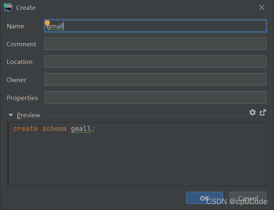Open preview SQL in editor icon
The width and height of the screenshot is (274, 210).
click(x=263, y=112)
